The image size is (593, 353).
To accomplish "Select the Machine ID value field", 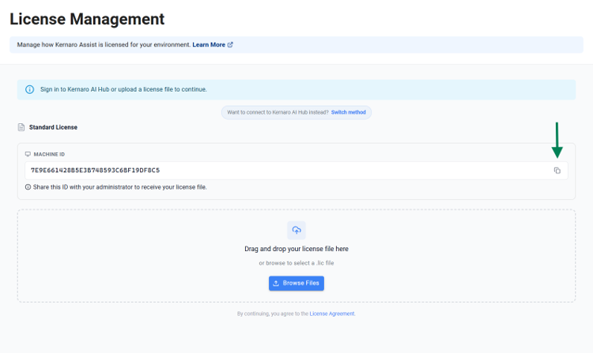I will 296,171.
